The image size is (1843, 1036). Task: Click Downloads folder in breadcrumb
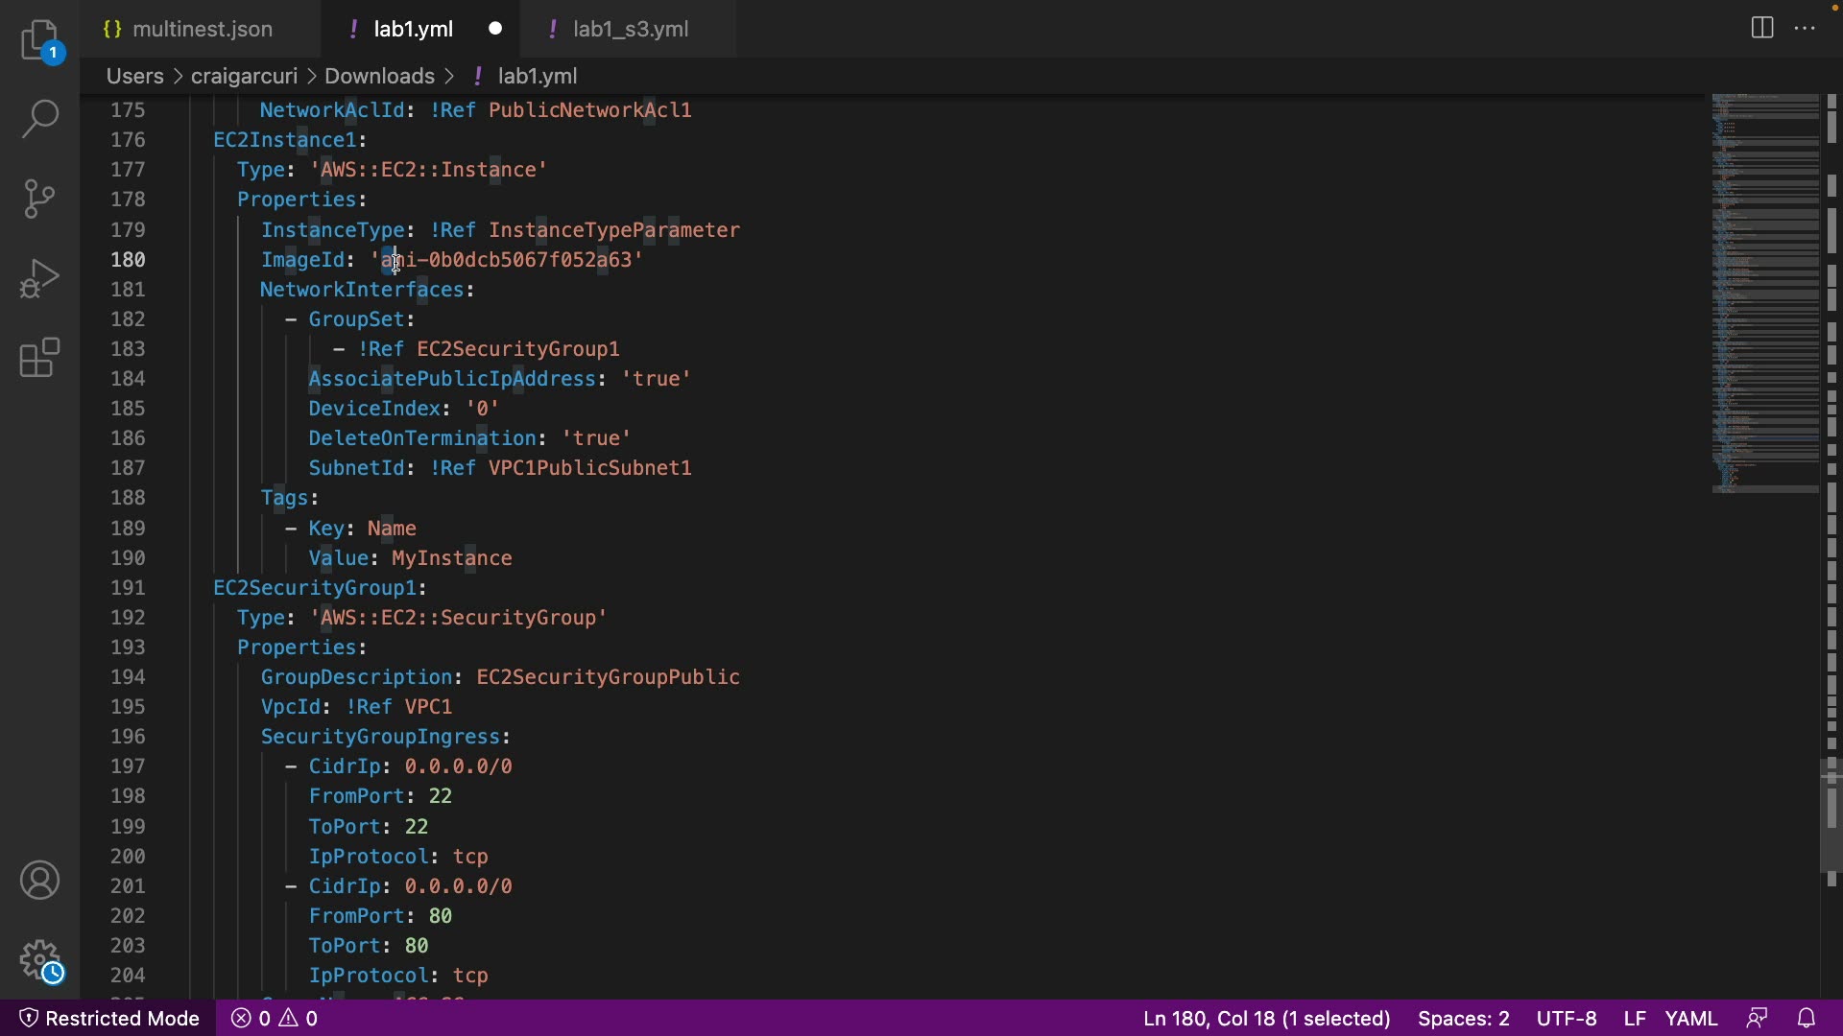pos(379,76)
